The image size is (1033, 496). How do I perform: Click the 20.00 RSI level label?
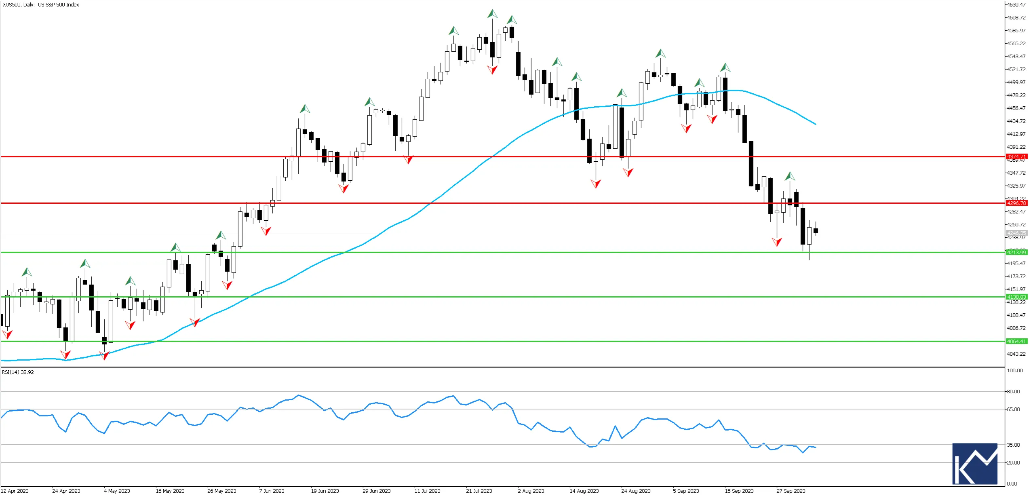pyautogui.click(x=1013, y=463)
